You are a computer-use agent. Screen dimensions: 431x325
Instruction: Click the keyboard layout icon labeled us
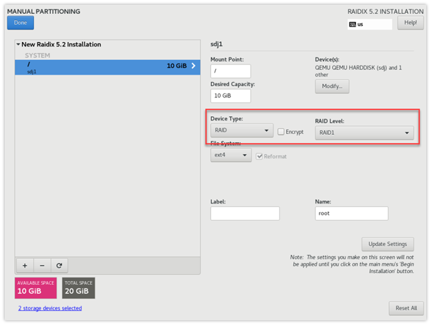pyautogui.click(x=353, y=24)
